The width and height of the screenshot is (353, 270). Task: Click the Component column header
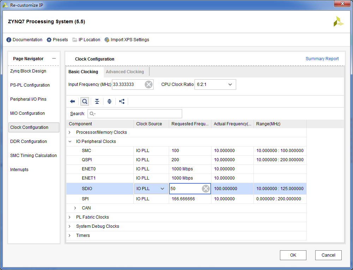[x=100, y=124]
